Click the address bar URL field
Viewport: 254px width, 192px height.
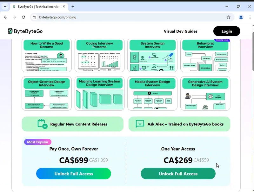pos(127,17)
